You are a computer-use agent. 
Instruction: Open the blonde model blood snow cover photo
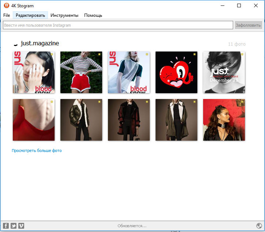click(129, 72)
